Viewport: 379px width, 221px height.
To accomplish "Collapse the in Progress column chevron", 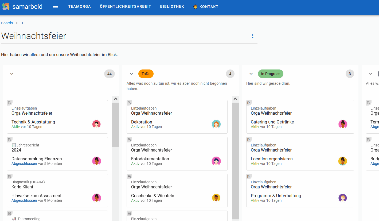I will (251, 74).
